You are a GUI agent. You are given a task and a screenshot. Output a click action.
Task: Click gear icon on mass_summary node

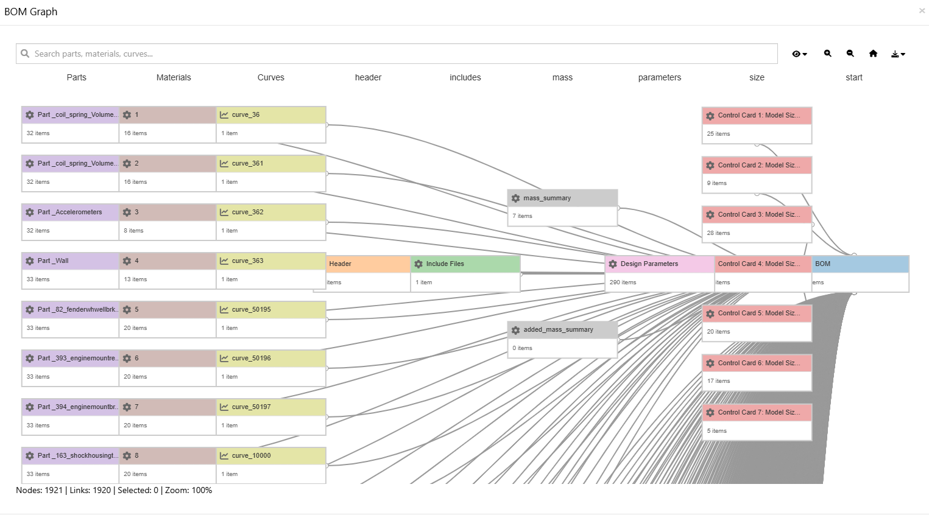pos(516,198)
